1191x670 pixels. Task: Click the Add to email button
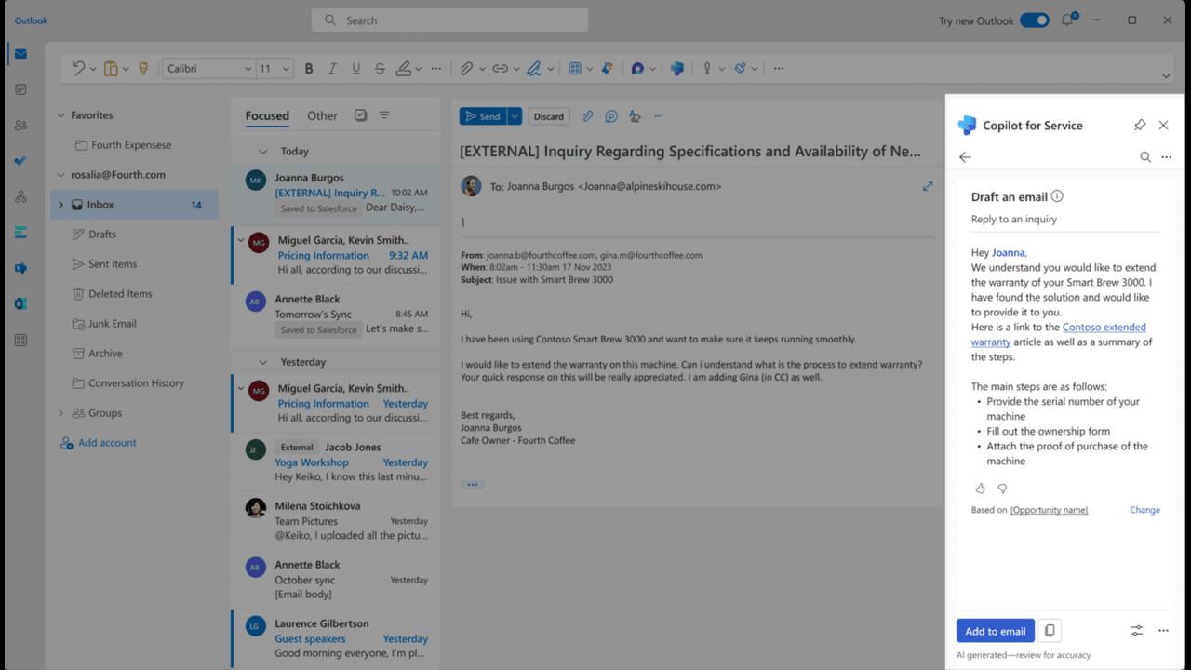(996, 631)
